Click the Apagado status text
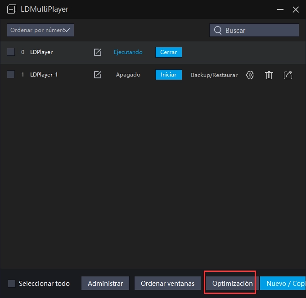This screenshot has height=298, width=306. click(128, 75)
